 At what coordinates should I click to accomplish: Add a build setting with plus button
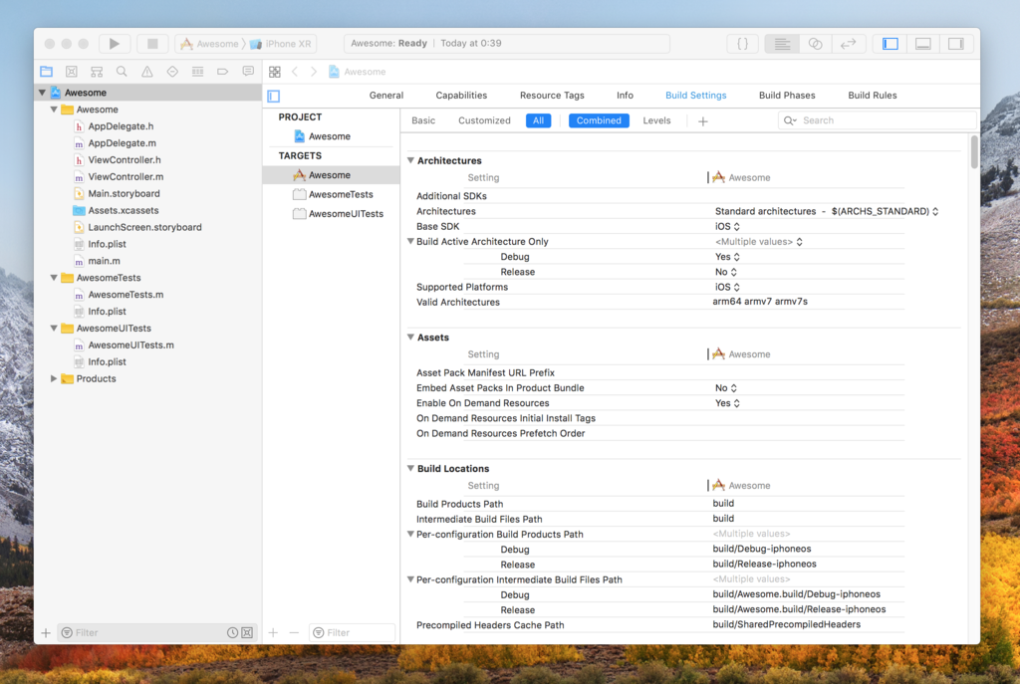tap(702, 120)
